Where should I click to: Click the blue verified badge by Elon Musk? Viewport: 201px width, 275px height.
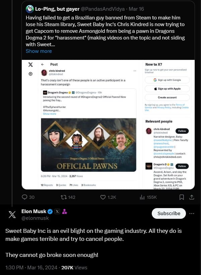click(50, 211)
